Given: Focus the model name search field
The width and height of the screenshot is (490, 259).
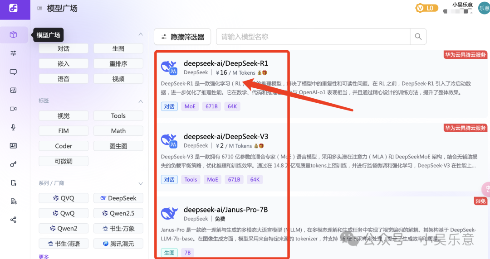Looking at the screenshot, I should coord(313,37).
